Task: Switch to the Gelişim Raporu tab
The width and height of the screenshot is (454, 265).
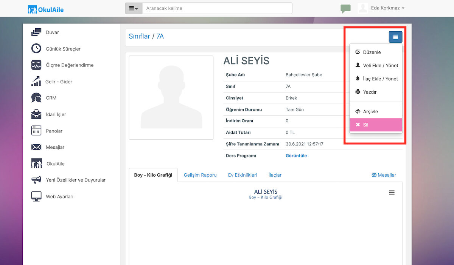Action: tap(200, 175)
